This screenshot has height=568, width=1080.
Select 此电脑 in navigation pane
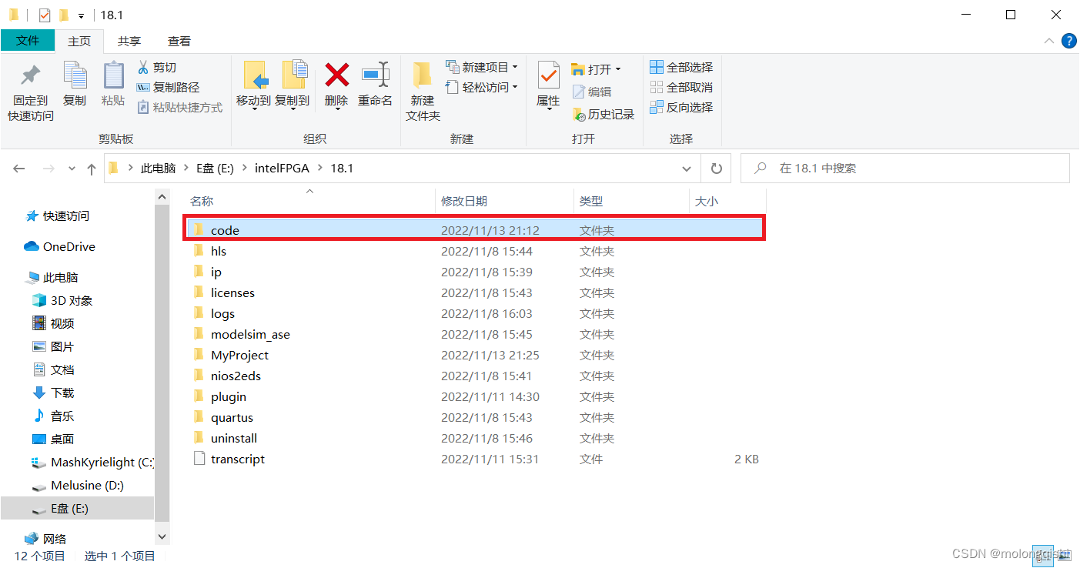pyautogui.click(x=52, y=278)
